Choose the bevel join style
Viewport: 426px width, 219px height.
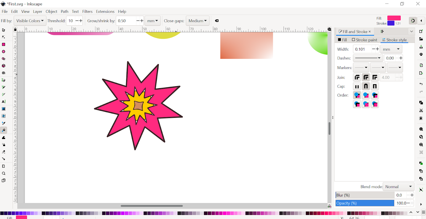tap(357, 78)
